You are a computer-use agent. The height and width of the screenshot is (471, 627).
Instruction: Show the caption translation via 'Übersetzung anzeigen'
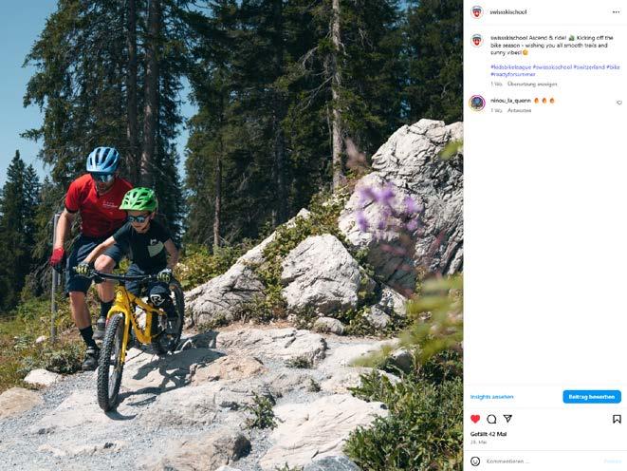[x=532, y=84]
